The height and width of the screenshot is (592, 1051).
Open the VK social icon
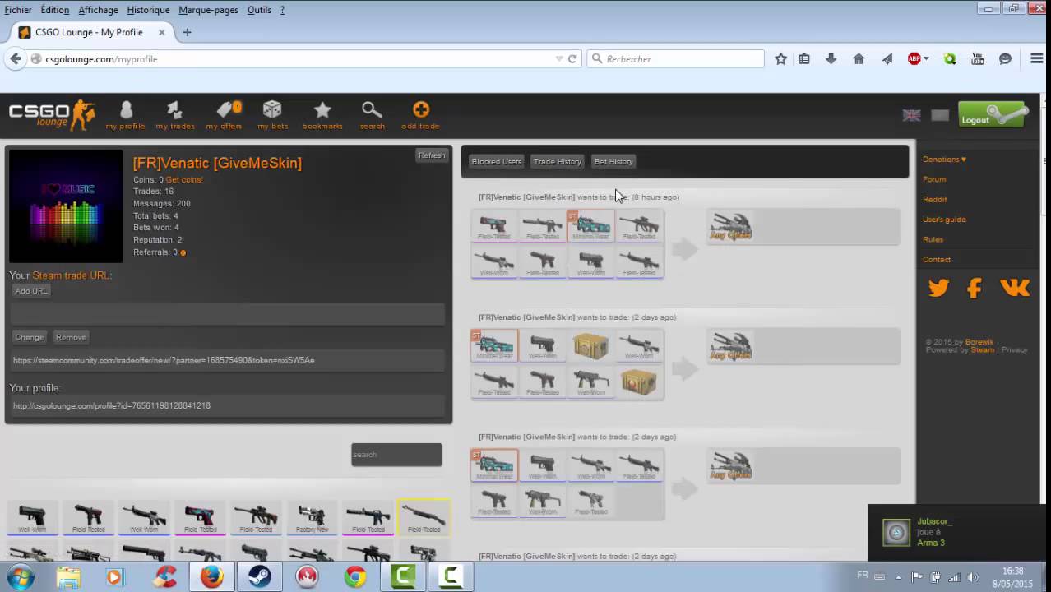click(1015, 287)
